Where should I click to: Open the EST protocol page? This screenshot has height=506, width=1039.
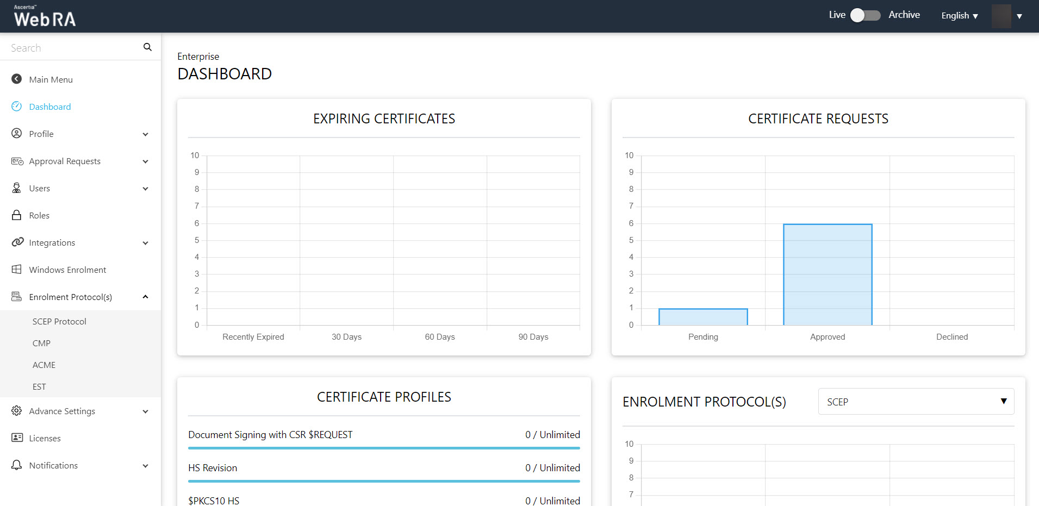pos(39,387)
